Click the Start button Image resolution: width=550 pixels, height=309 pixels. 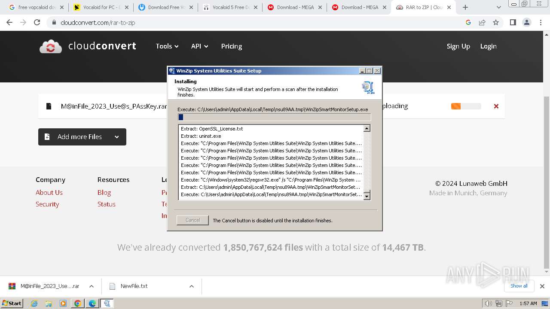click(12, 303)
